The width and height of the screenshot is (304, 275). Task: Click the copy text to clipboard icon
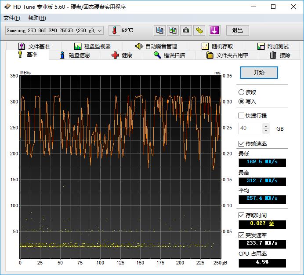coord(160,30)
